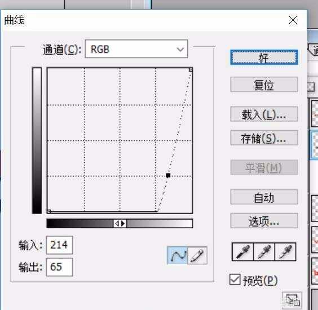Open the 通道 RGB channel dropdown
318x310 pixels.
click(x=136, y=49)
